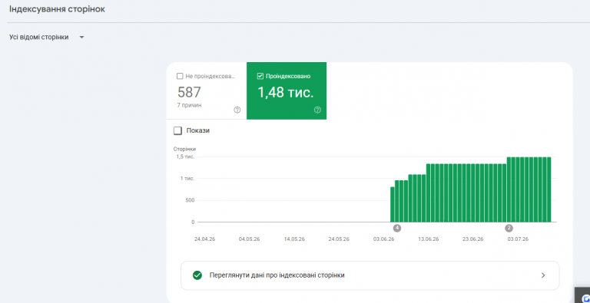Open 'Переглянути дані про індексовані сторінки' row

pos(370,275)
